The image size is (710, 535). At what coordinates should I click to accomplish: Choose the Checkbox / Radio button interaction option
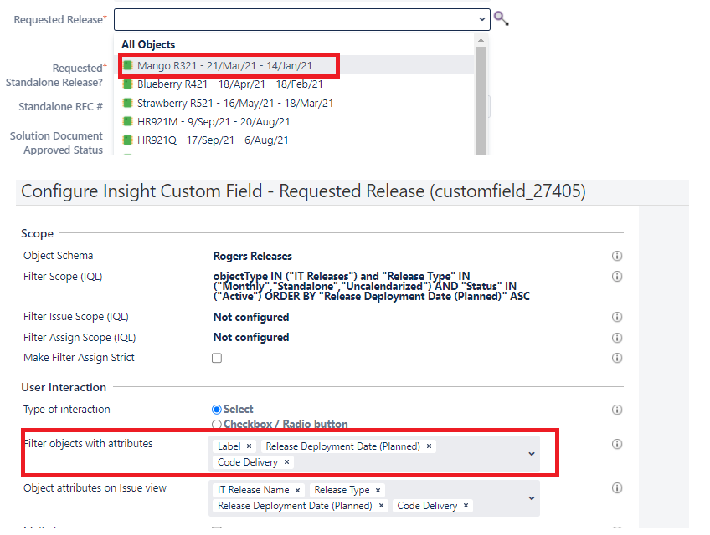[x=217, y=424]
